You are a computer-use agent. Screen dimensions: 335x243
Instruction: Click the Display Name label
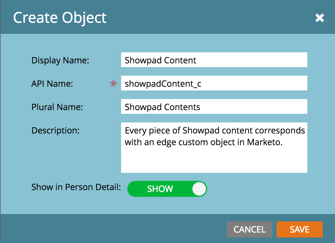pyautogui.click(x=60, y=60)
